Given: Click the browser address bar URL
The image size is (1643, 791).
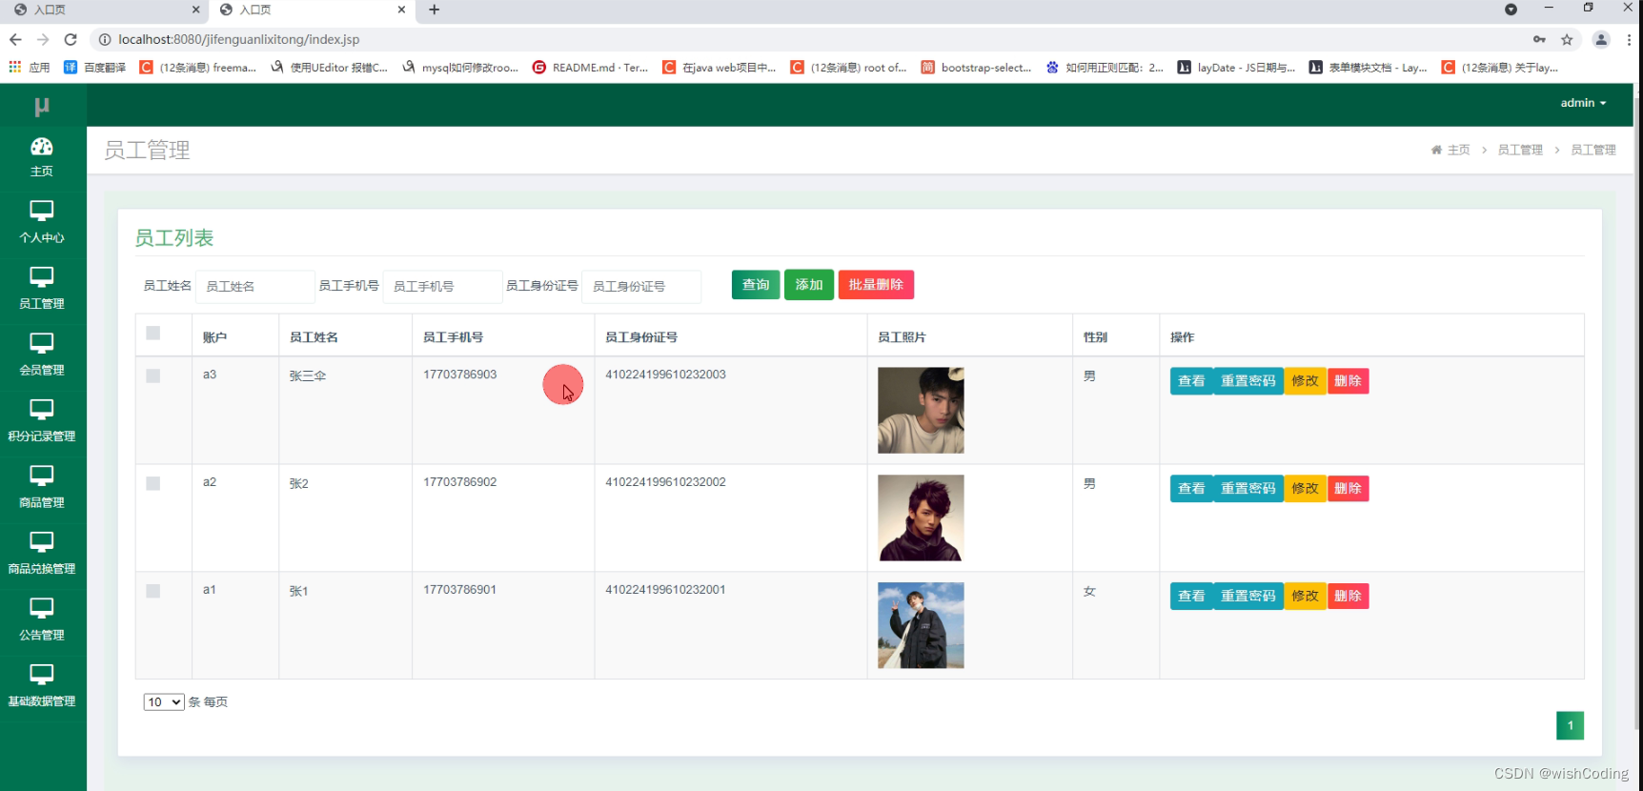Looking at the screenshot, I should [x=239, y=39].
